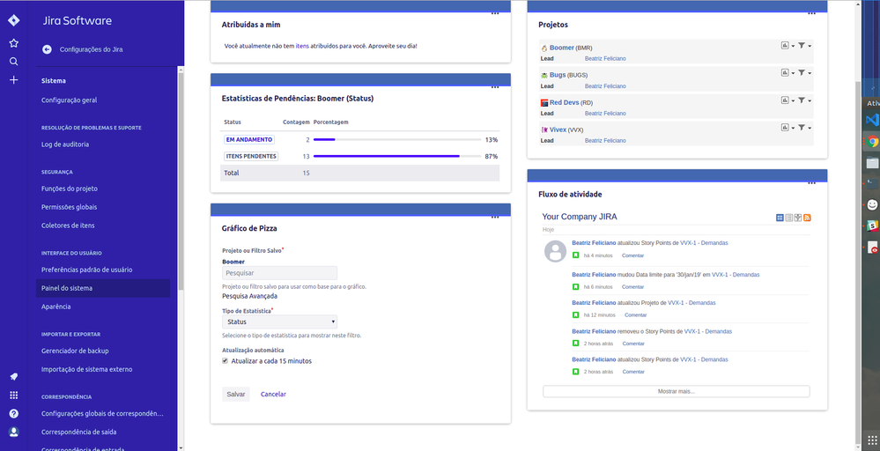
Task: Click the ITENS PENDENTES 87% progress bar
Action: (x=396, y=157)
